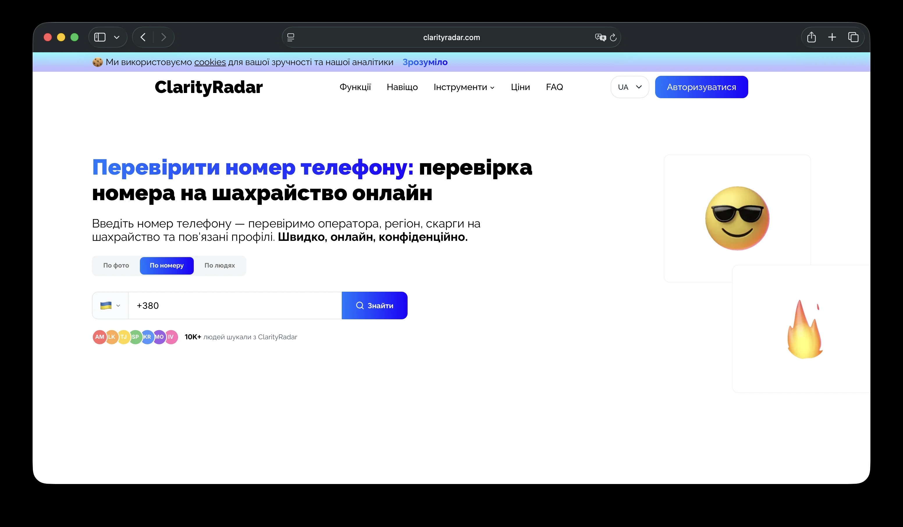Viewport: 903px width, 527px height.
Task: Click the MO user avatar
Action: (x=159, y=337)
